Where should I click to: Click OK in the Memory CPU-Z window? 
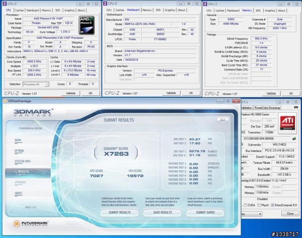[x=291, y=94]
